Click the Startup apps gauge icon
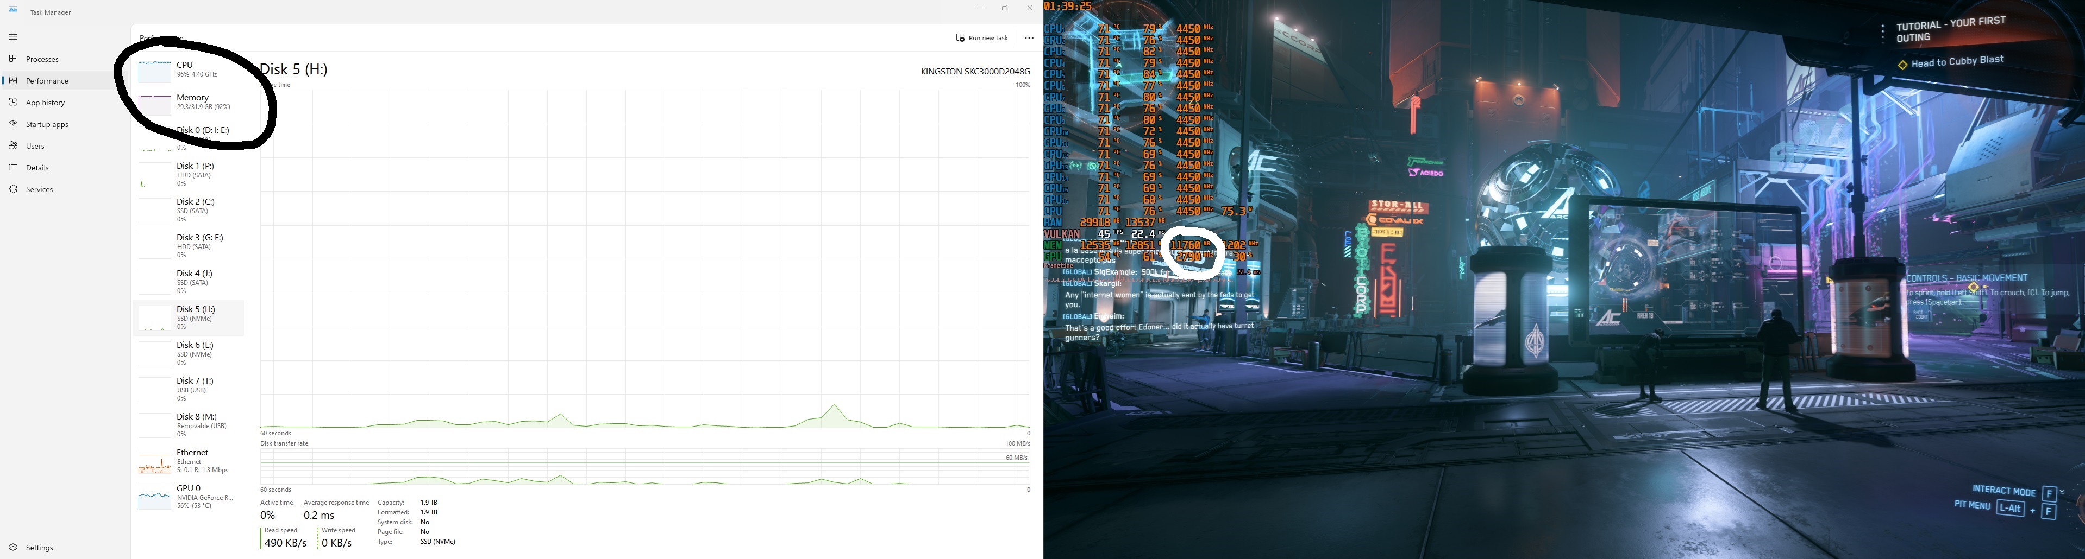The width and height of the screenshot is (2085, 559). pyautogui.click(x=13, y=125)
